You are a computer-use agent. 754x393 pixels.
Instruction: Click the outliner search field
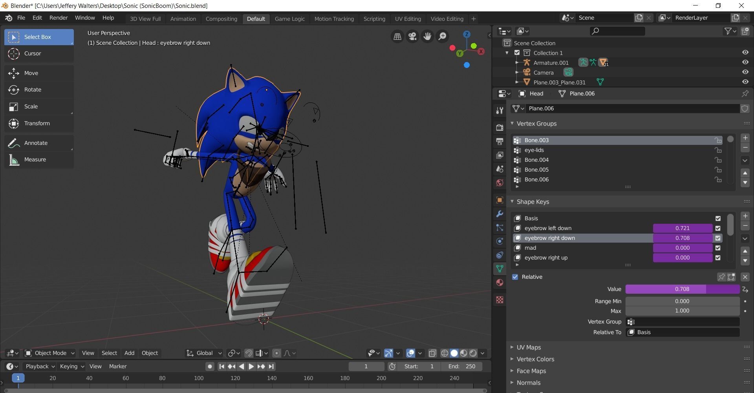pos(617,31)
